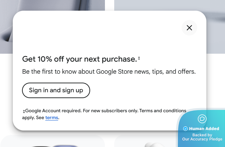Click the house icon in the badge
This screenshot has width=225, height=147.
point(202,119)
